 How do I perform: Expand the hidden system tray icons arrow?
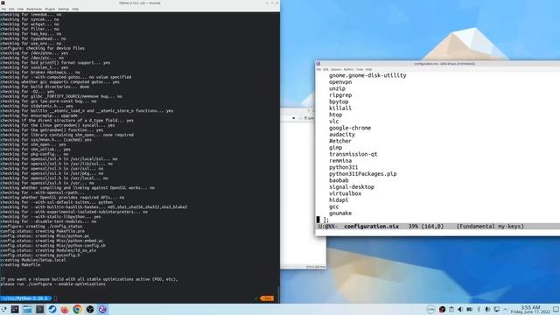(x=506, y=310)
